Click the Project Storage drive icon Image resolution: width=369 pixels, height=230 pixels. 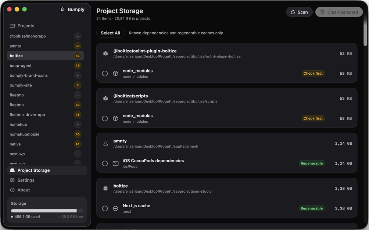point(12,170)
